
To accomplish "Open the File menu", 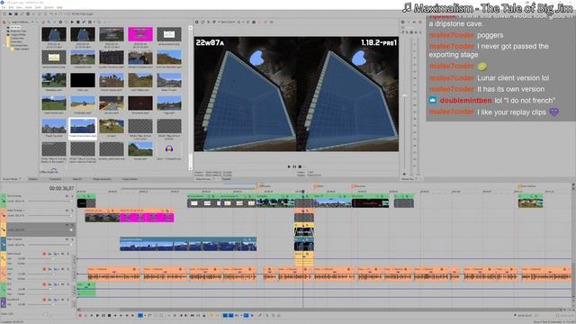I will (4, 7).
